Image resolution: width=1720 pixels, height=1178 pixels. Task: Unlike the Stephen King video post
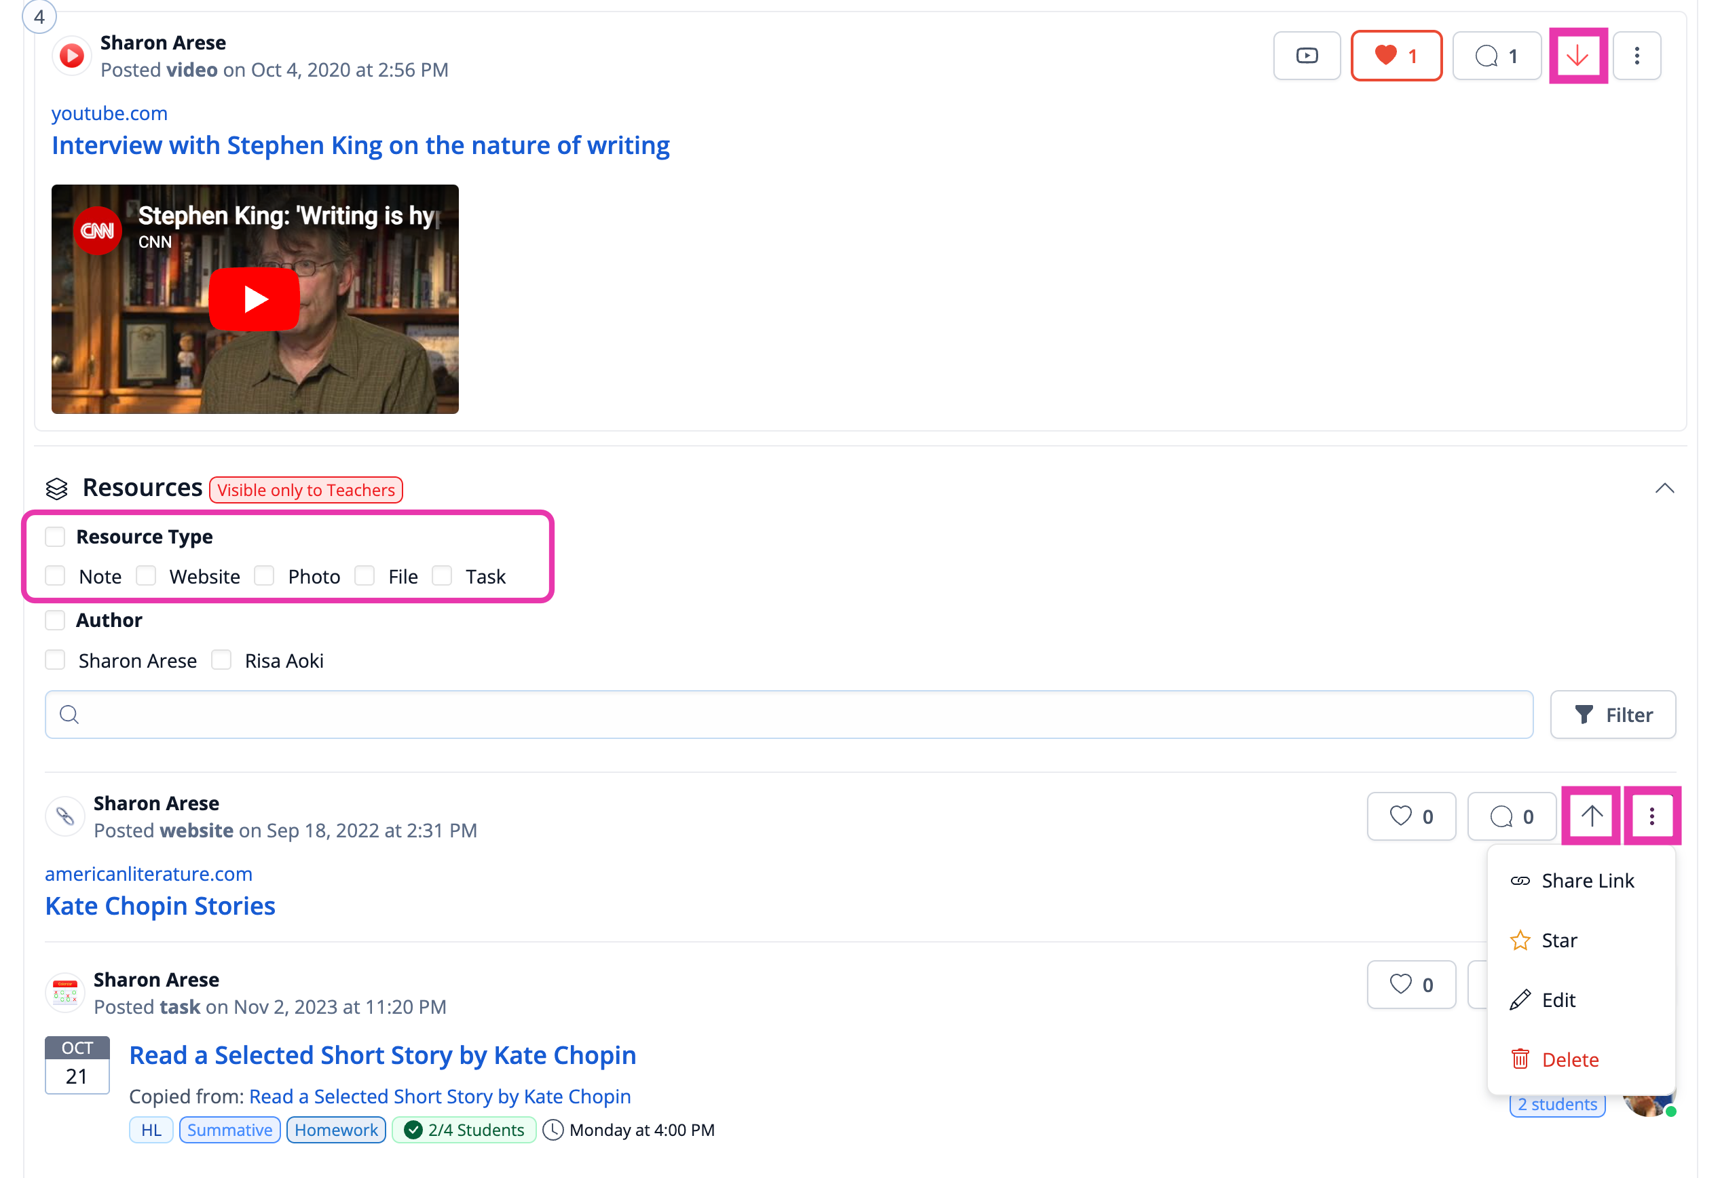[1396, 56]
